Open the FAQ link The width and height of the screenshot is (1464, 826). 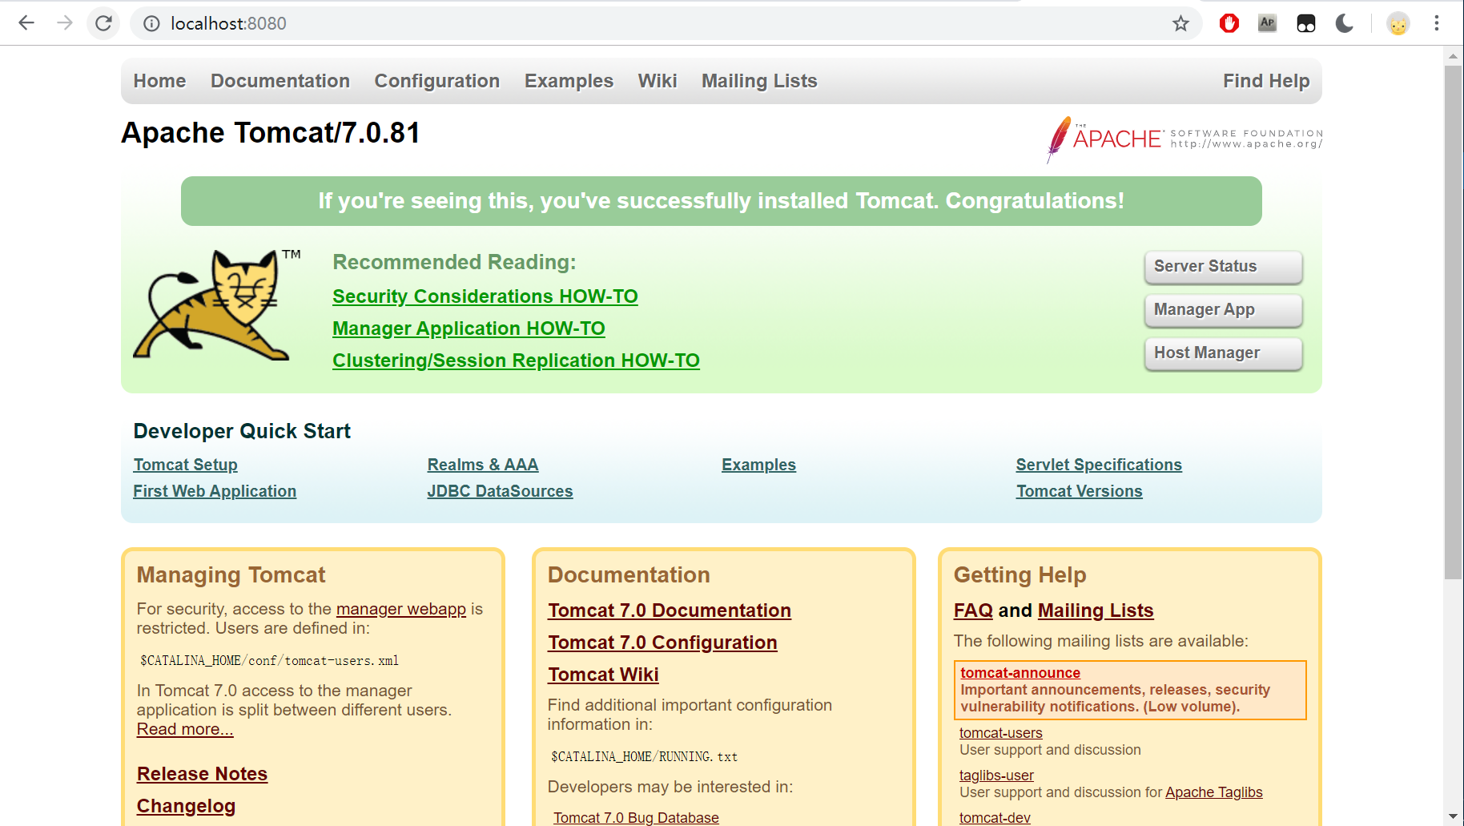(973, 610)
